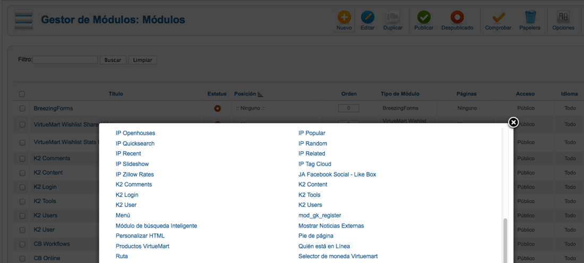This screenshot has width=584, height=263.
Task: Select IP Random module type
Action: pos(313,144)
